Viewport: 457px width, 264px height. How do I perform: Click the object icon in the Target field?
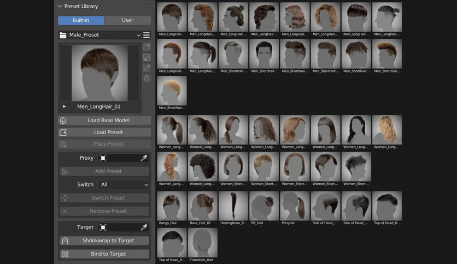103,227
